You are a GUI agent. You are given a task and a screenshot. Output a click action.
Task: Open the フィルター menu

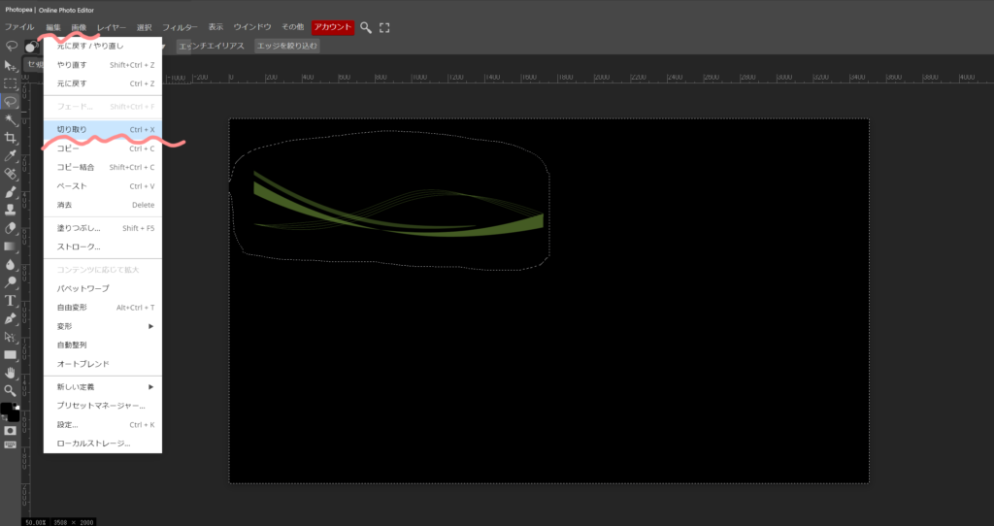pos(181,27)
